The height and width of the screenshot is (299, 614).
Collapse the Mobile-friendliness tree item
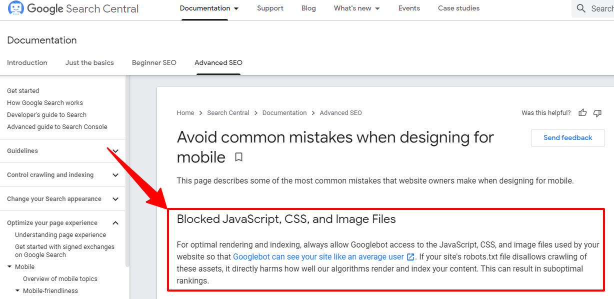coord(17,291)
